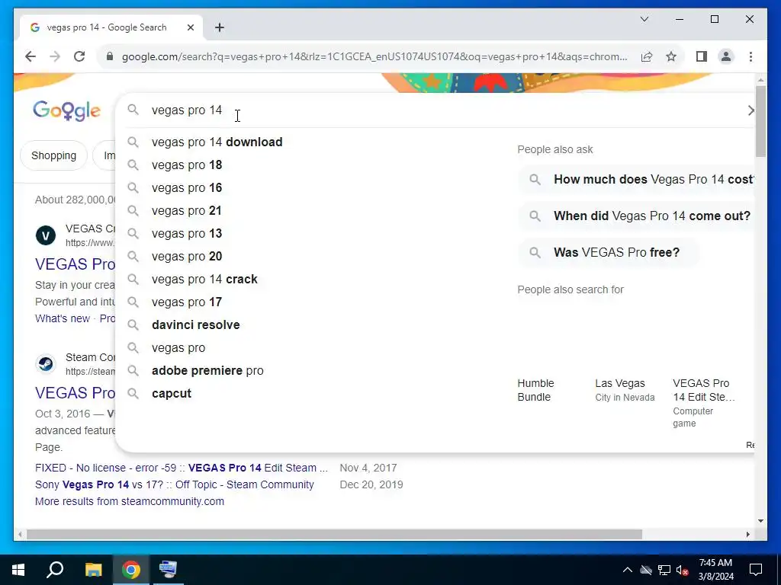
Task: Reload the Google search page
Action: (x=79, y=56)
